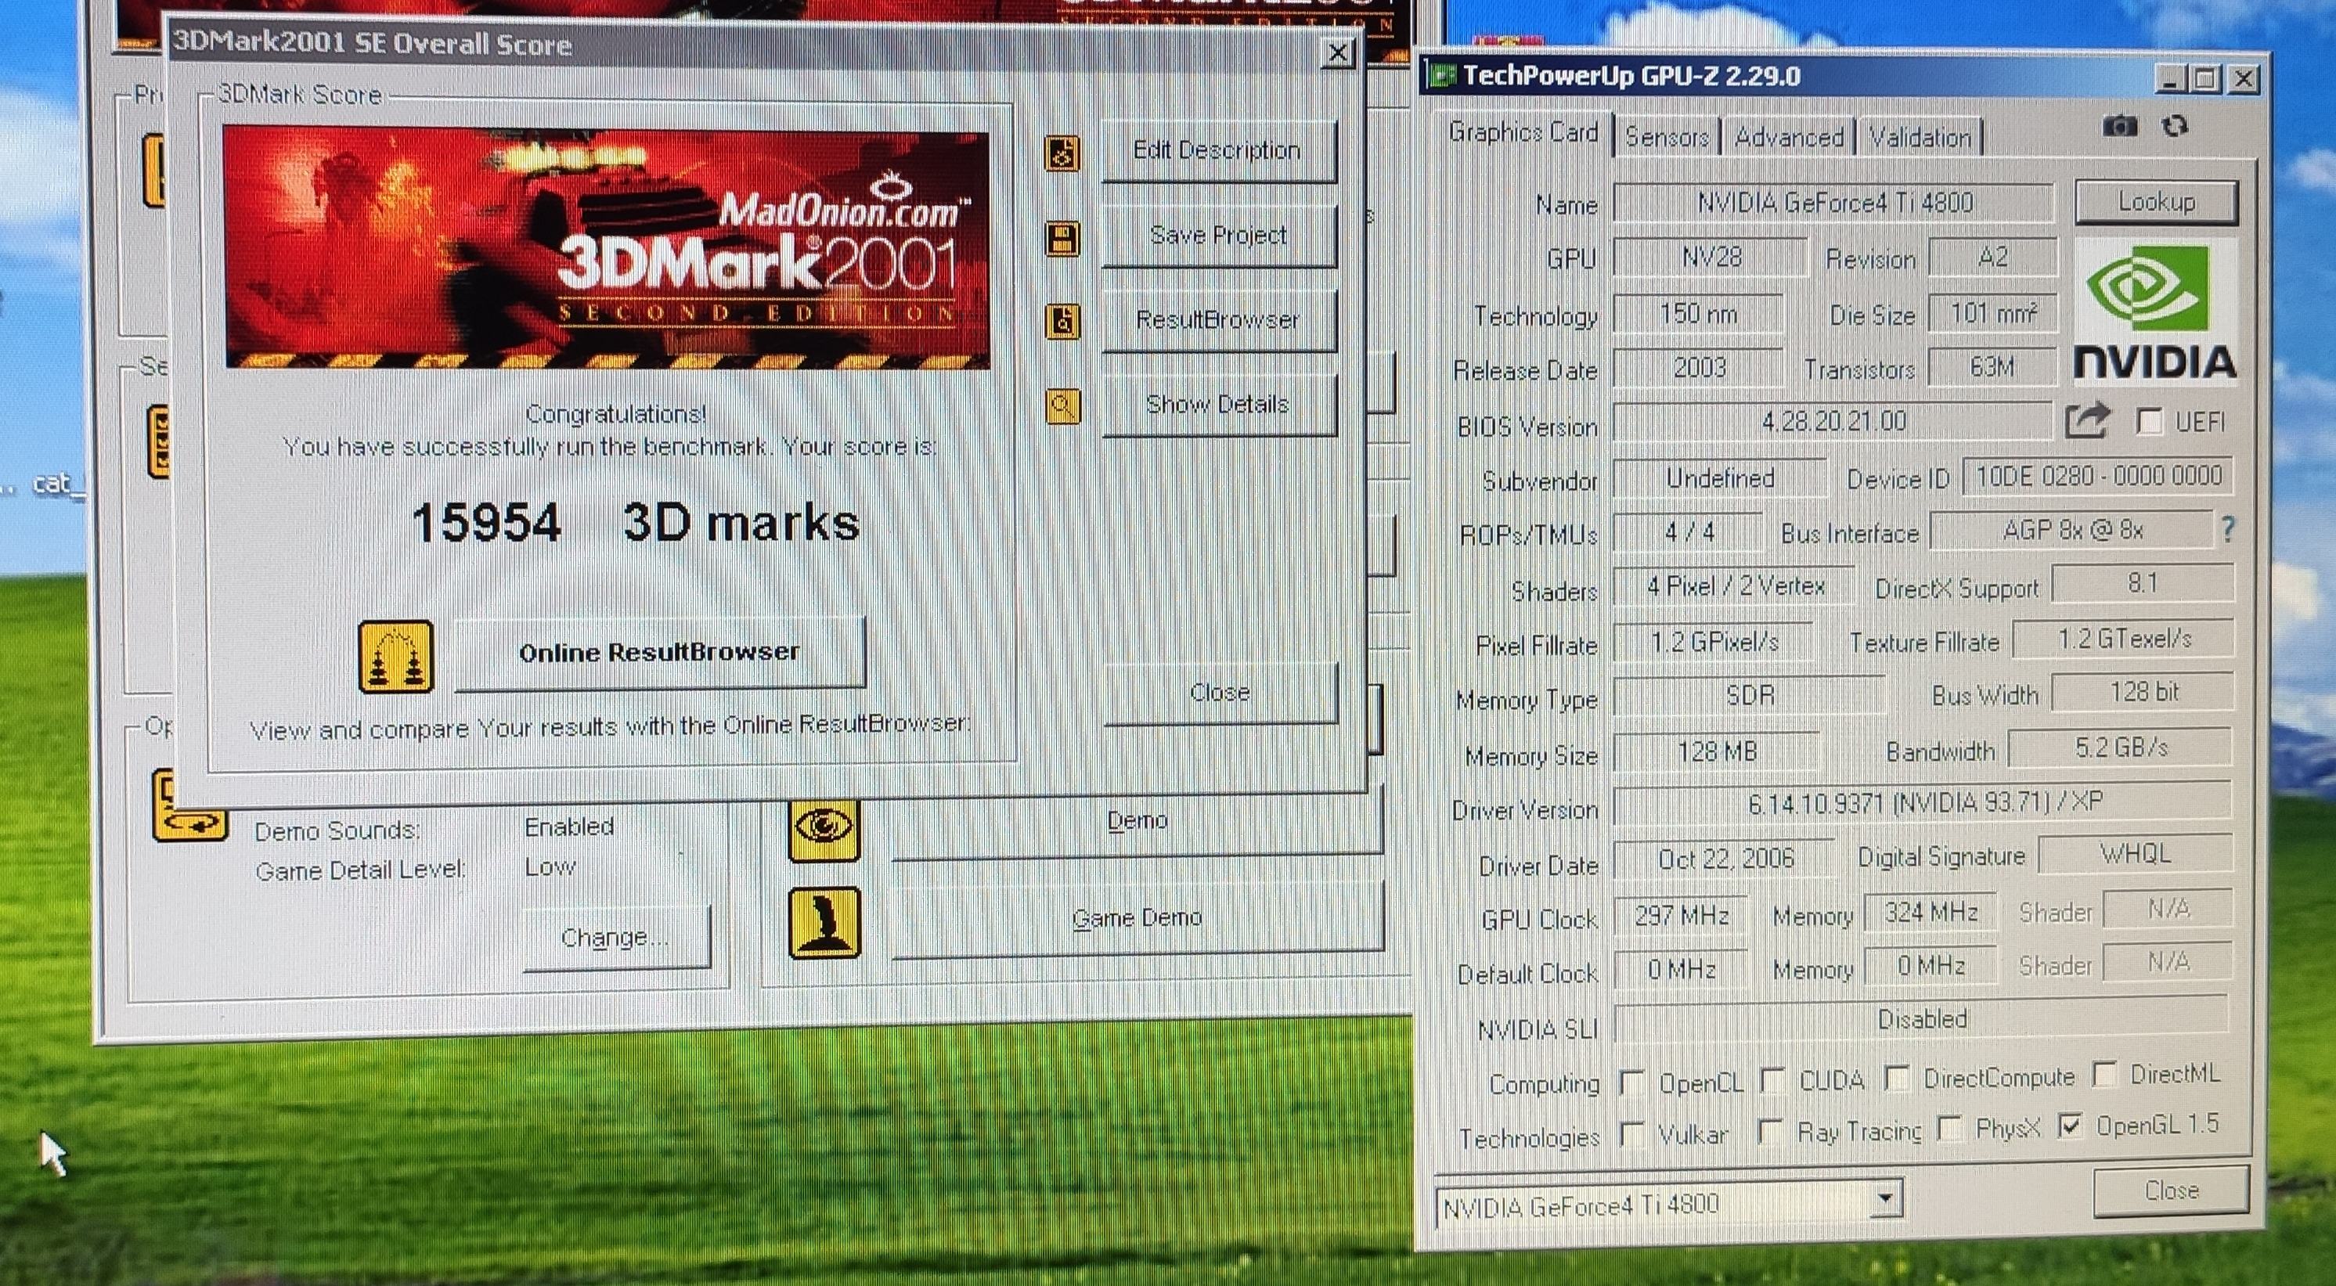Toggle the PhysX checkbox

click(x=1948, y=1128)
